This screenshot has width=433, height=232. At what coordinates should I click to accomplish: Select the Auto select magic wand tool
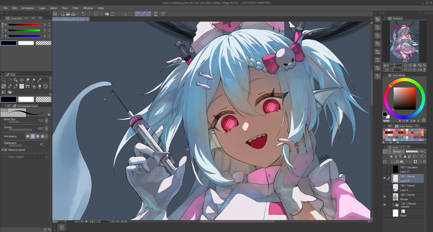(x=33, y=80)
